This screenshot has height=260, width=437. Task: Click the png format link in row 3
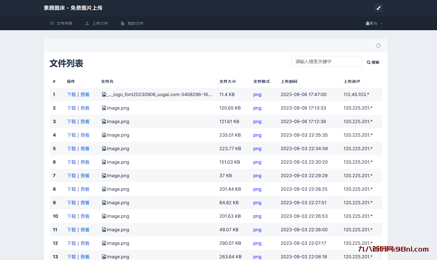pyautogui.click(x=257, y=122)
